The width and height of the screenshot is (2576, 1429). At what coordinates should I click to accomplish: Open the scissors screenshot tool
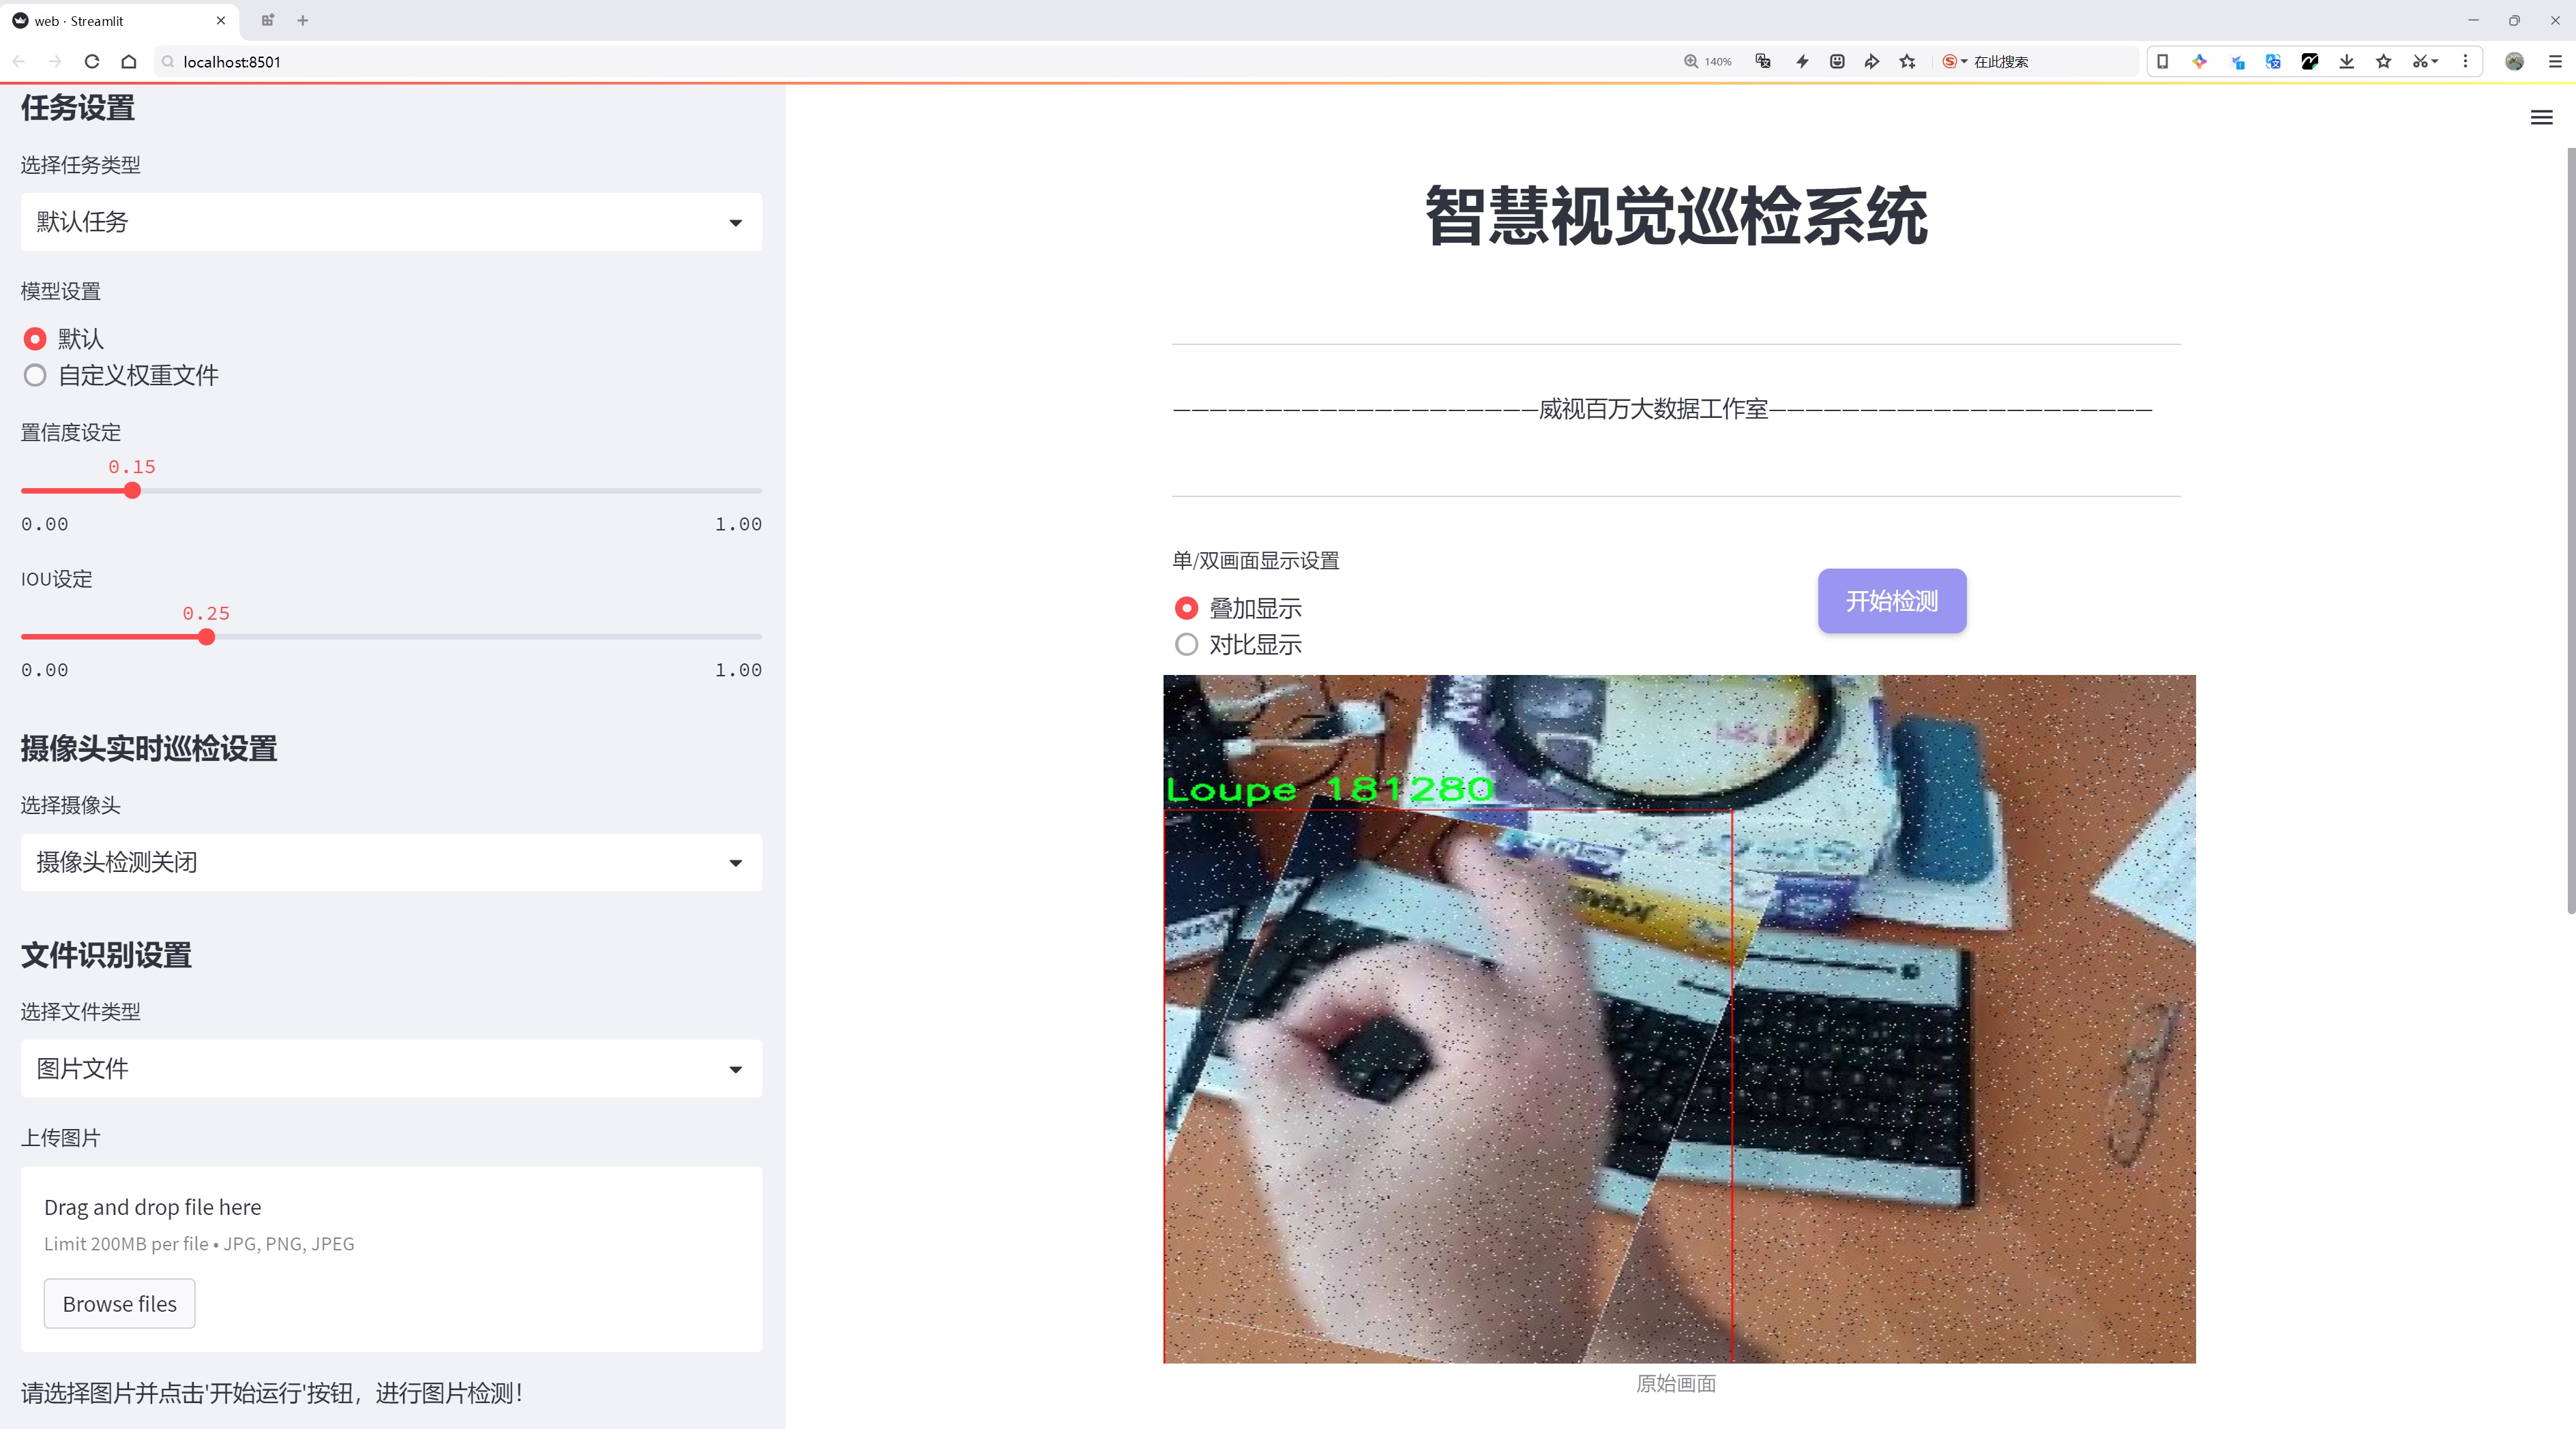click(2424, 62)
